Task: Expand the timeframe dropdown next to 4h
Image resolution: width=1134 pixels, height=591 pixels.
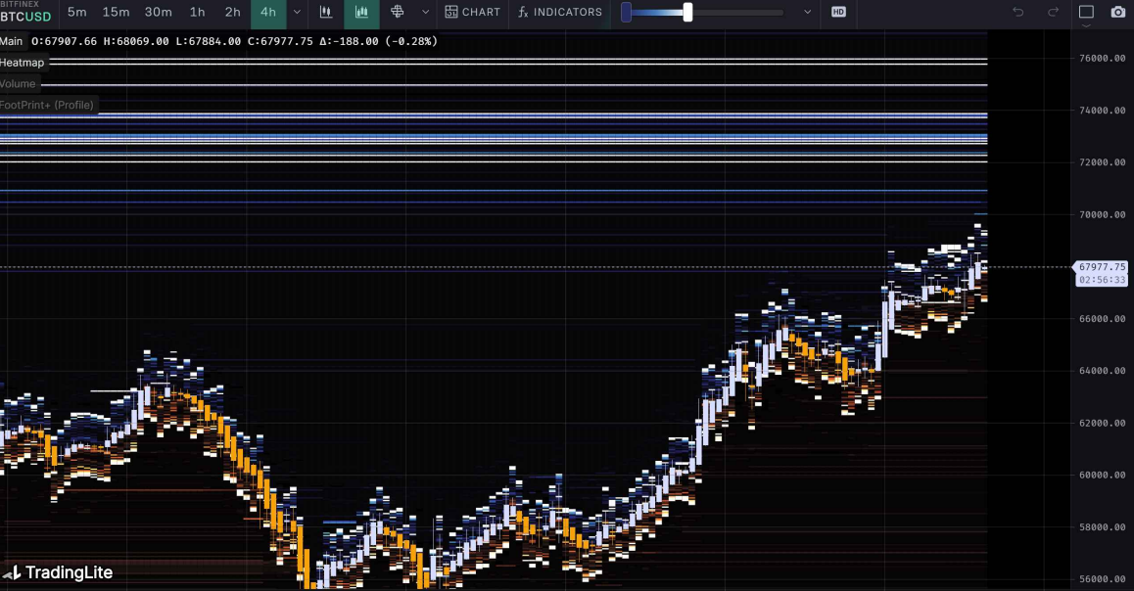Action: coord(297,12)
